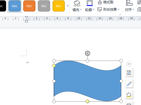This screenshot has height=105, width=141.
Task: Select the blue wave shape
Action: pyautogui.click(x=87, y=81)
